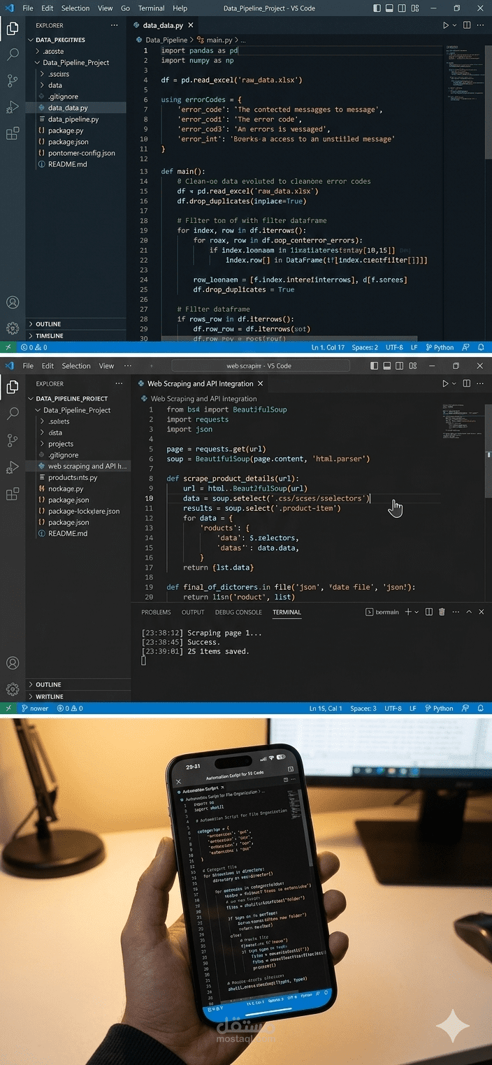This screenshot has height=1065, width=492.
Task: Toggle primary side bar in web scraping window
Action: (x=374, y=365)
